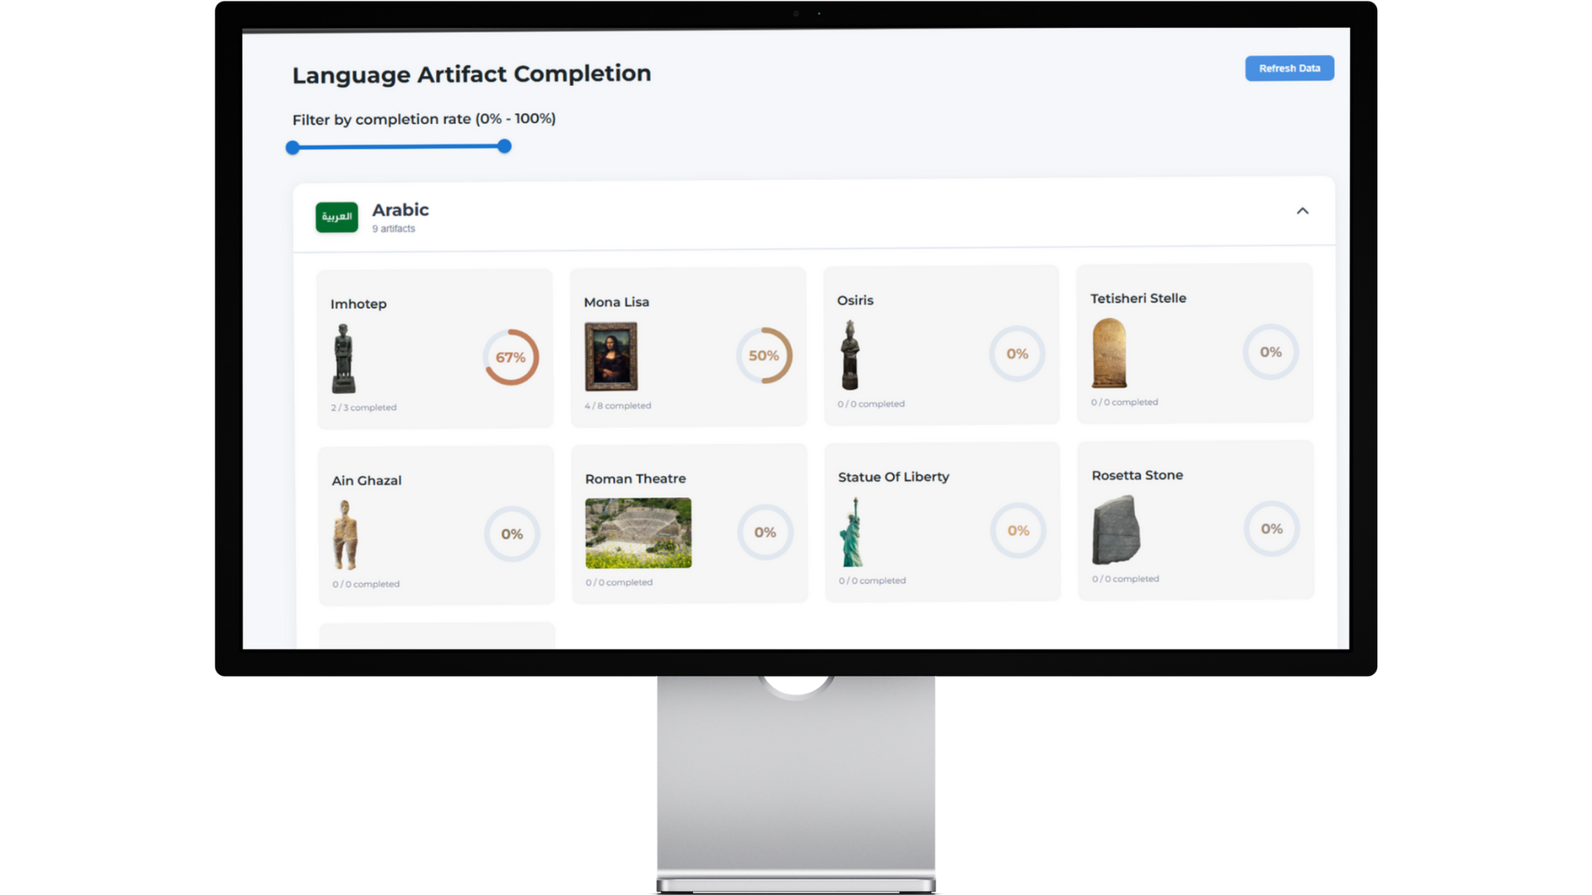Click the left slider handle

[293, 148]
